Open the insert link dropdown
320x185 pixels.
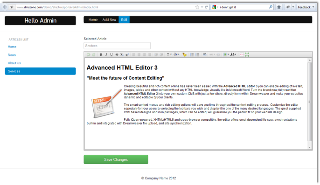click(x=212, y=55)
